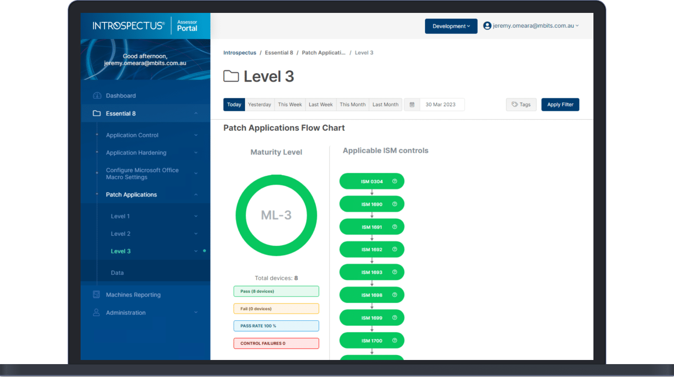Click the help icon on ISM 0304
The width and height of the screenshot is (674, 377).
tap(395, 181)
